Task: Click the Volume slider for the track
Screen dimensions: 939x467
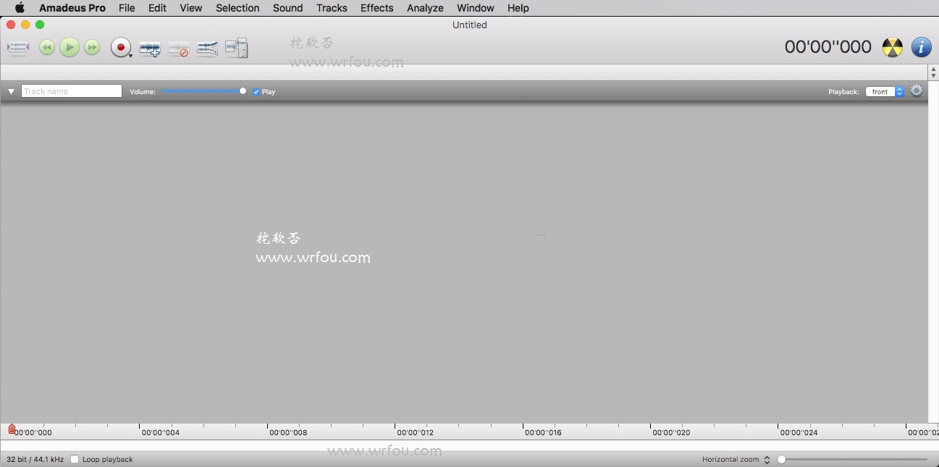Action: (203, 91)
